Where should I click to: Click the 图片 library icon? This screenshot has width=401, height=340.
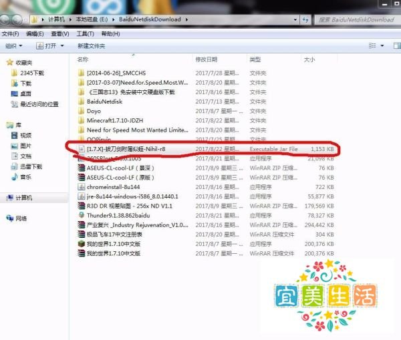click(x=14, y=146)
